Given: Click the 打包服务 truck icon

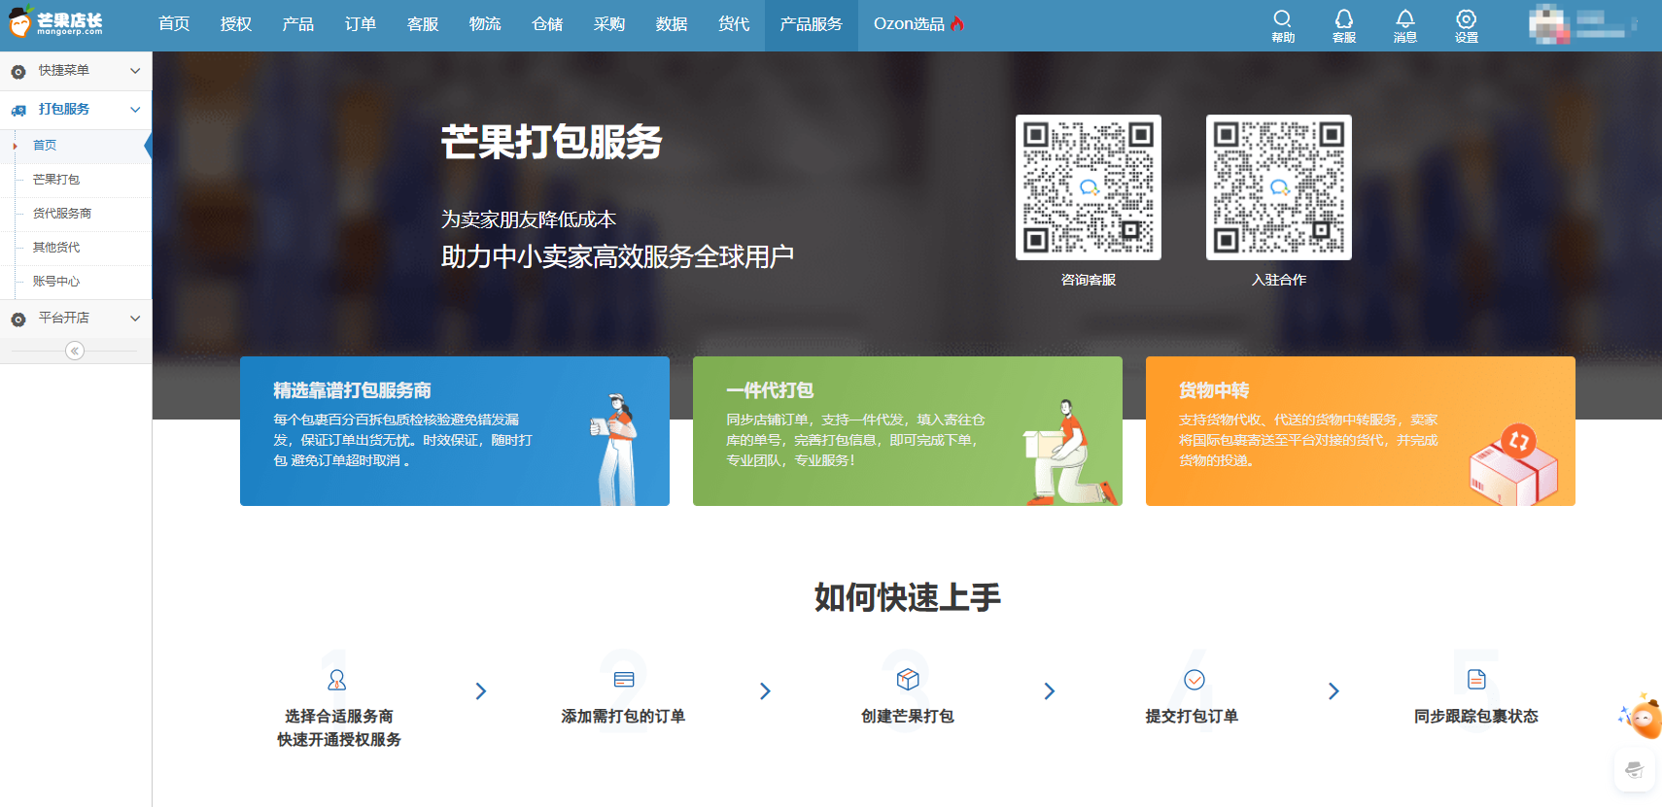Looking at the screenshot, I should [18, 111].
